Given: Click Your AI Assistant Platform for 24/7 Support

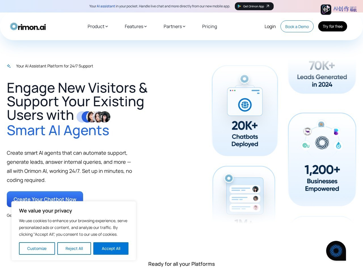Looking at the screenshot, I should [x=54, y=66].
